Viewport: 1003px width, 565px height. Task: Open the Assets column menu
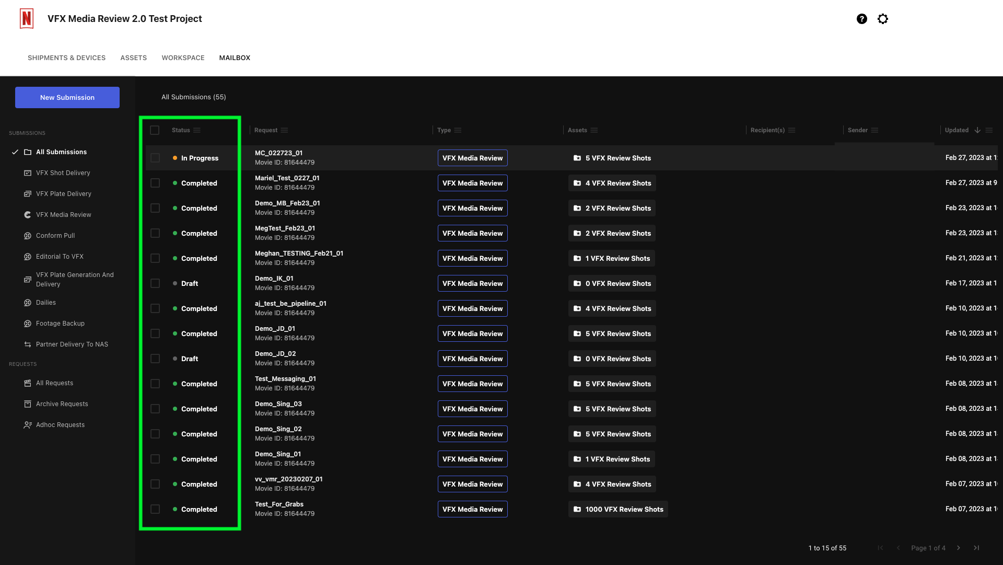pos(594,130)
